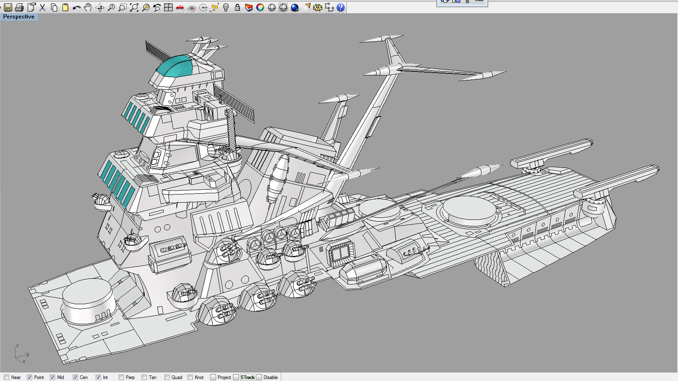The width and height of the screenshot is (678, 381).
Task: Select the Pan hand tool
Action: point(88,7)
